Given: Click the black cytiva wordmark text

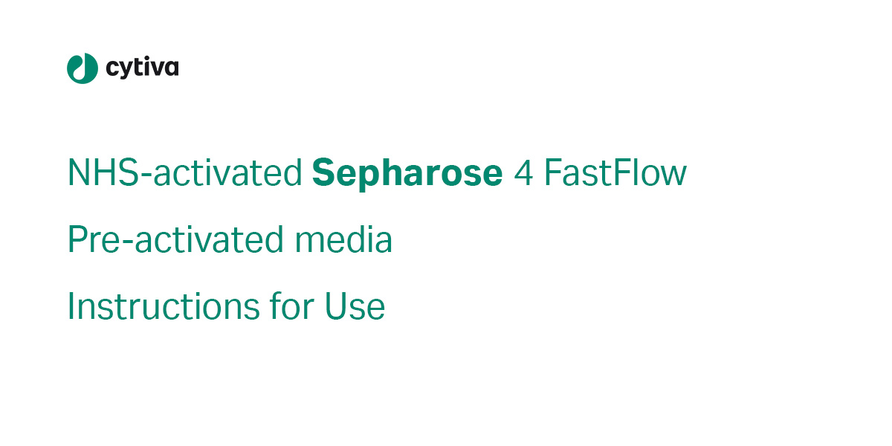Looking at the screenshot, I should coord(142,68).
